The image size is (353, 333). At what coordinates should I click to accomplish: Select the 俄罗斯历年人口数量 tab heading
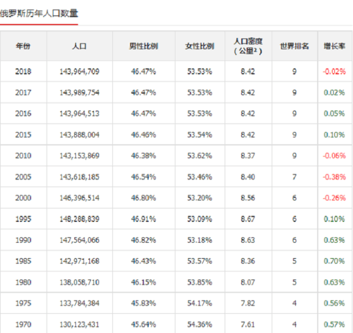39,14
